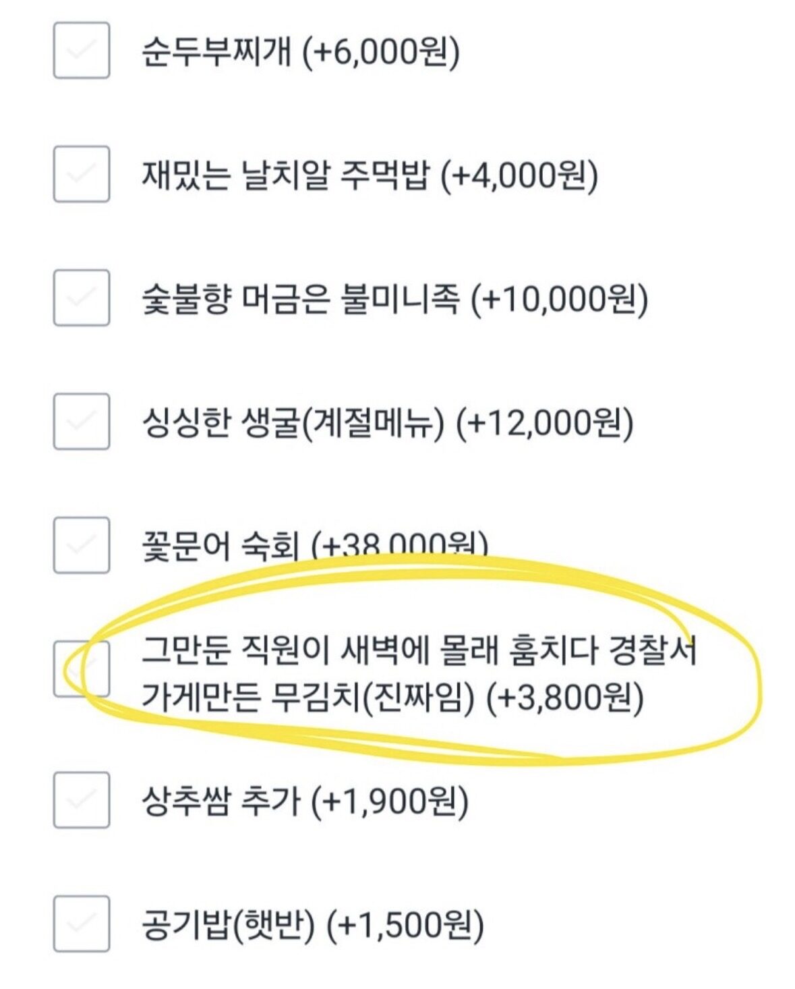The height and width of the screenshot is (989, 795).
Task: Tap the +1,500원 price text
Action: click(405, 924)
